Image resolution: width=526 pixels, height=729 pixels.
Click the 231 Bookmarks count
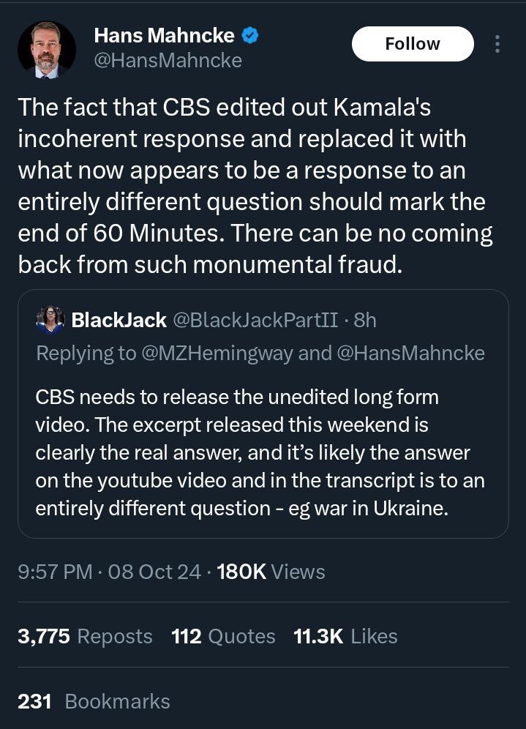(x=94, y=701)
